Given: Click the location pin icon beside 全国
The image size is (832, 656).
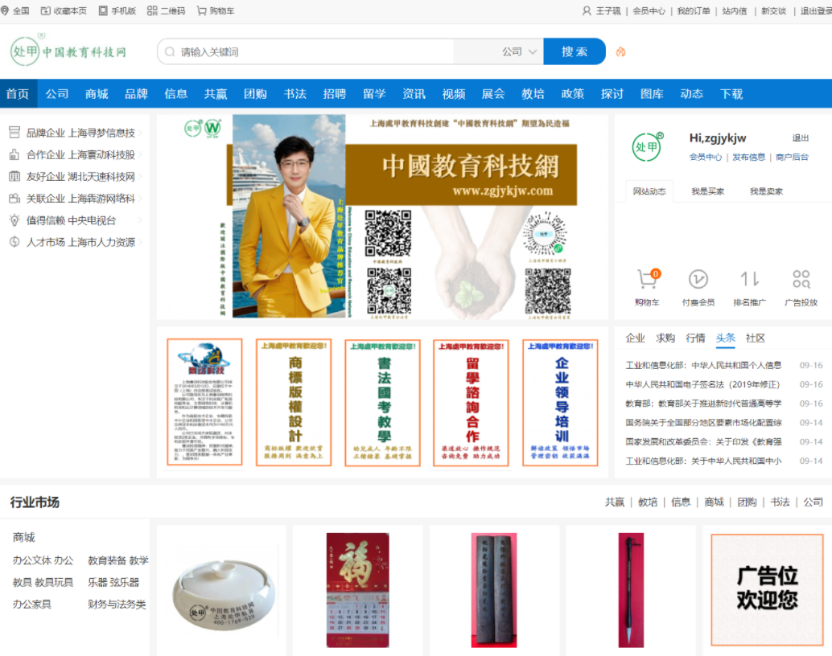Looking at the screenshot, I should click(x=5, y=10).
